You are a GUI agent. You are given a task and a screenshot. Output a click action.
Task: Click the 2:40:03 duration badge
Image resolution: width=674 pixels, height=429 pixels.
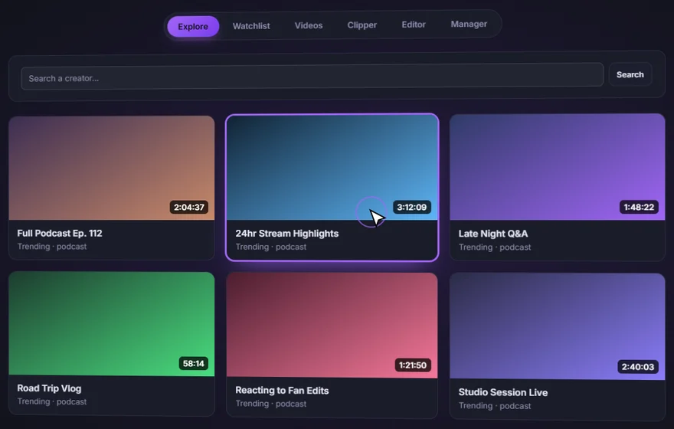(638, 367)
